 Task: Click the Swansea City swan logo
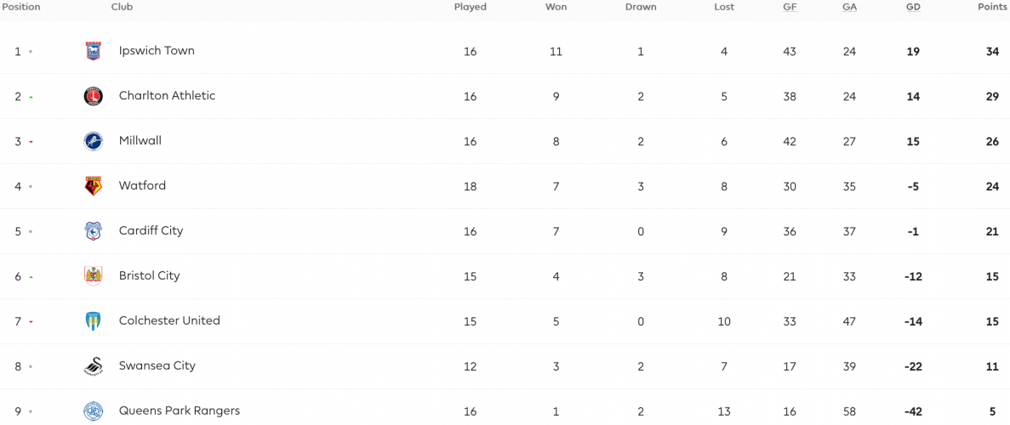point(94,366)
